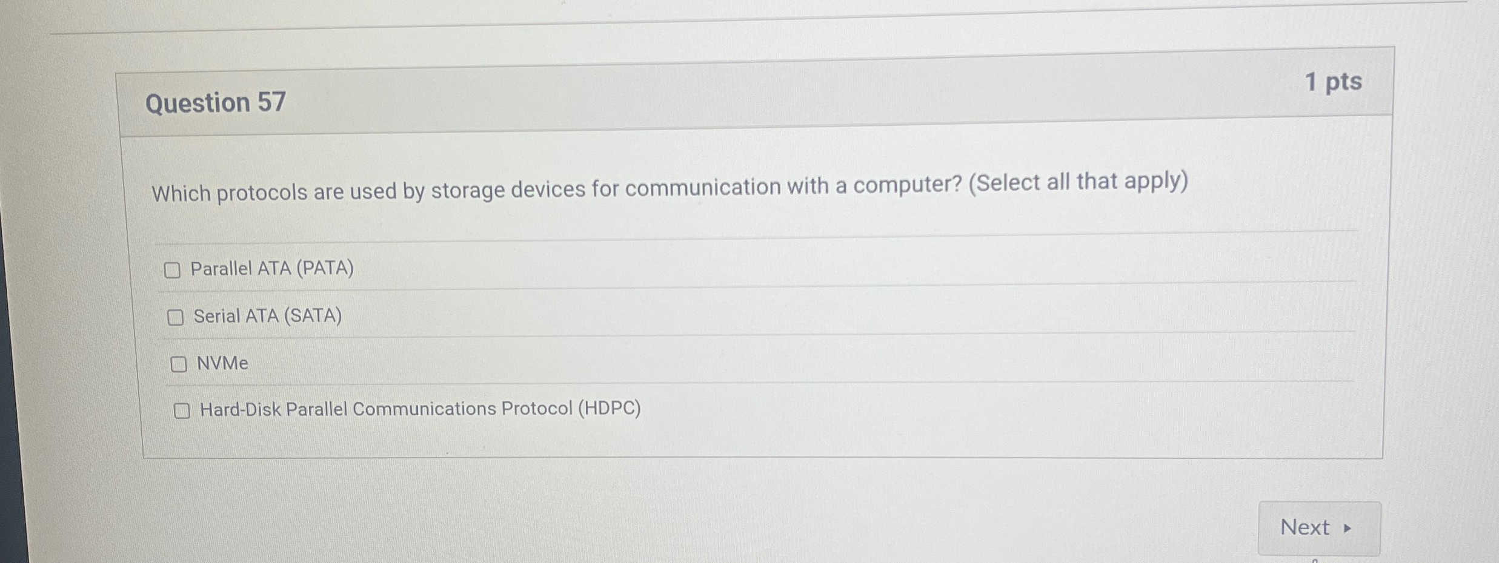This screenshot has height=563, width=1499.
Task: Select the Parallel ATA (PATA) answer label
Action: 272,267
